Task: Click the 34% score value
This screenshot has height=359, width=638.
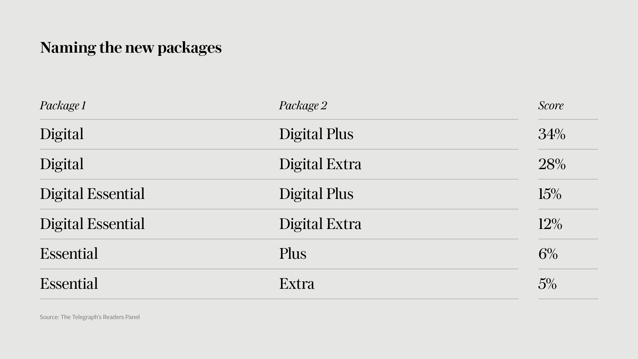Action: 552,134
